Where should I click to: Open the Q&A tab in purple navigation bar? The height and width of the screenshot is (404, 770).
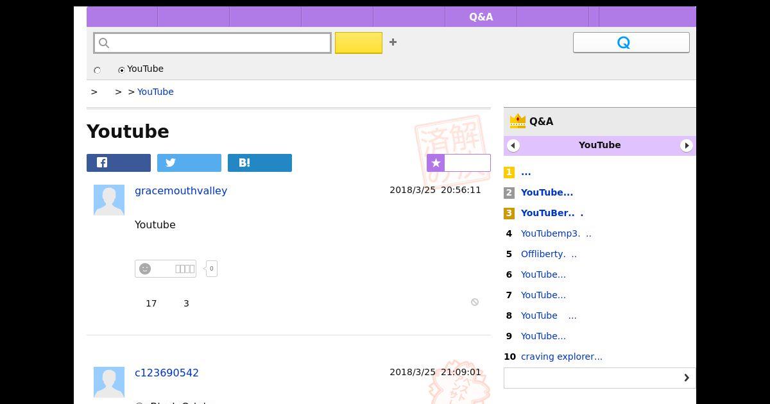tap(481, 17)
